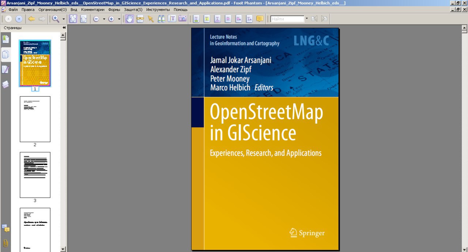This screenshot has height=252, width=468.
Task: Go to previous page with up arrow
Action: [8, 19]
